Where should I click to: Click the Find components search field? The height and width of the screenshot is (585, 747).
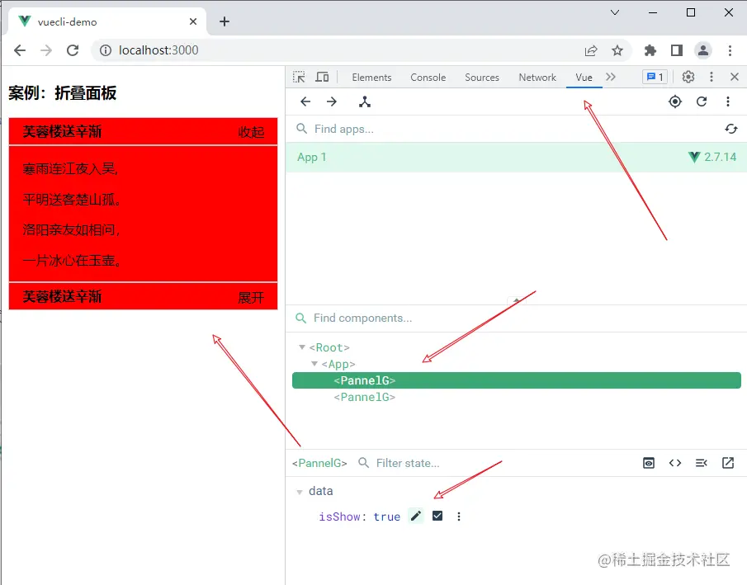point(517,318)
